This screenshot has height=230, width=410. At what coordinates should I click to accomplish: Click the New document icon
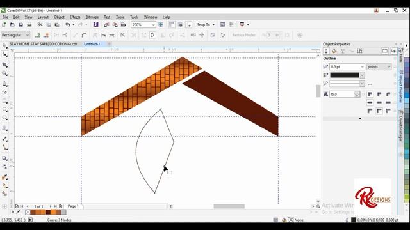tap(4, 24)
